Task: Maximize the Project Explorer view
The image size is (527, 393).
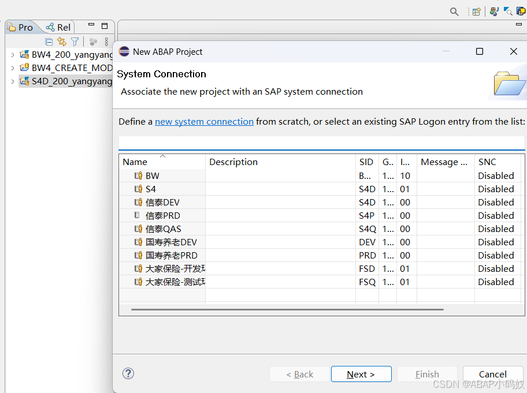Action: pos(105,26)
